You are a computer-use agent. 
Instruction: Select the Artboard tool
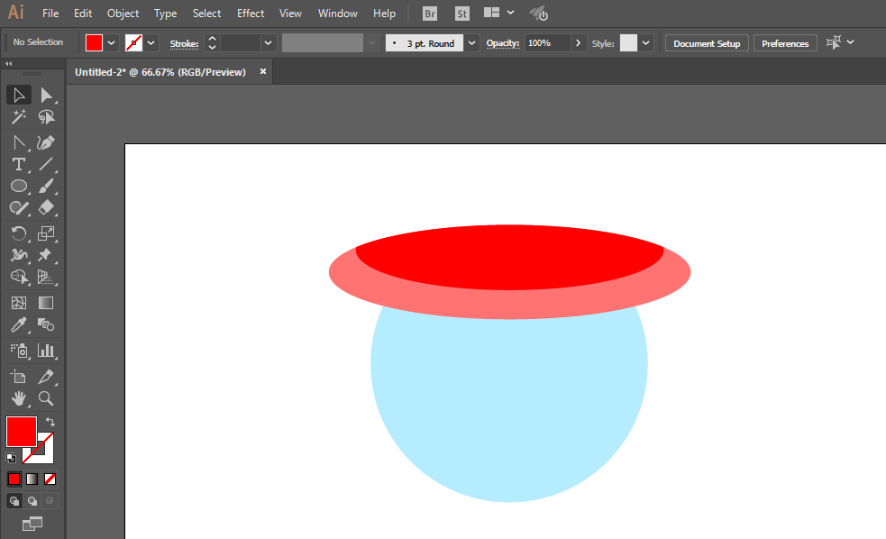coord(19,376)
